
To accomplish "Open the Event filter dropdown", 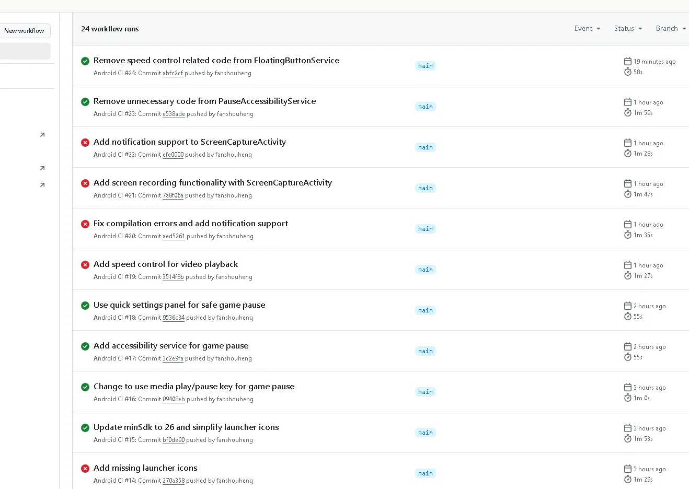I will 587,29.
